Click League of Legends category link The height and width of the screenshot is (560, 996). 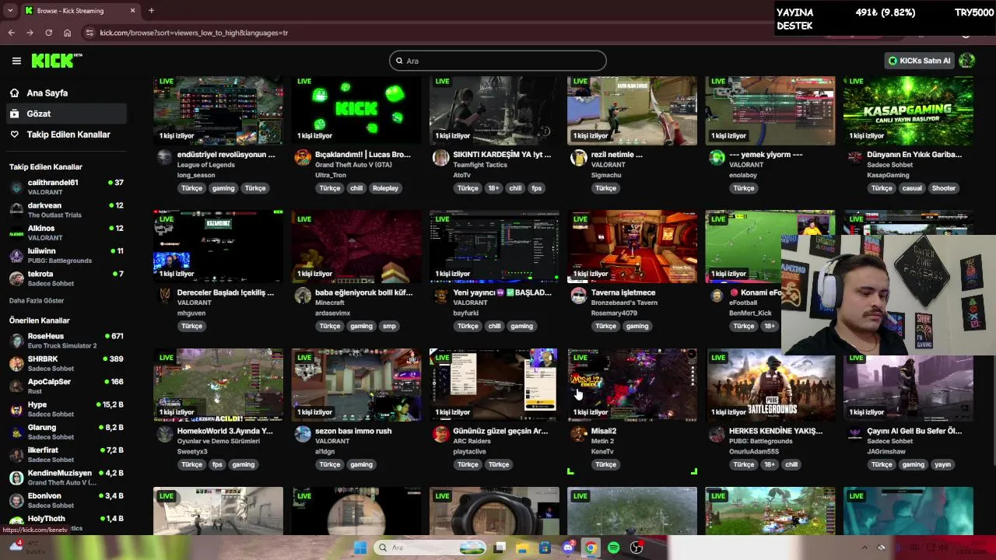point(206,165)
